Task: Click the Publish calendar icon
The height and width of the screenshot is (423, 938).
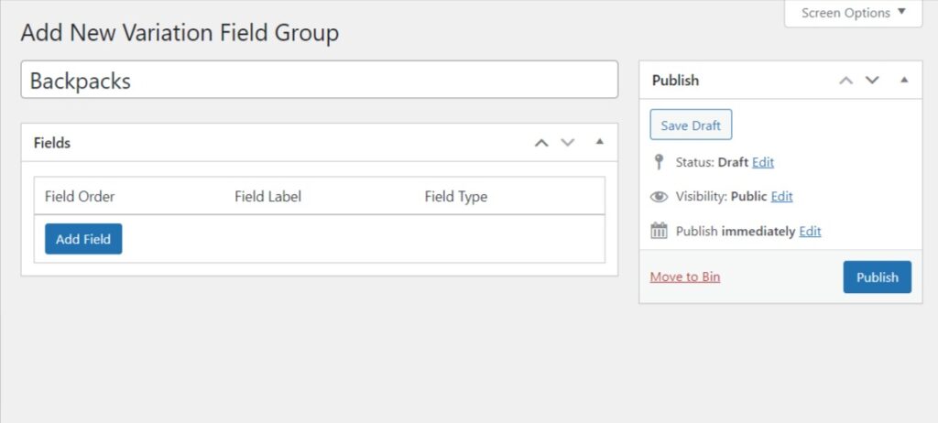Action: pyautogui.click(x=659, y=231)
